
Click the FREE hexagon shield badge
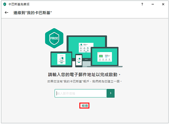click(54, 38)
